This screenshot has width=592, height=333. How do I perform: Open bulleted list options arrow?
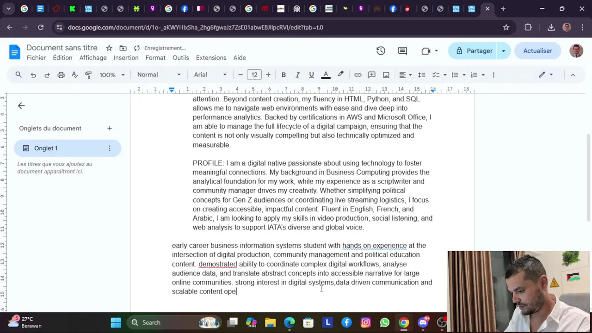(464, 74)
